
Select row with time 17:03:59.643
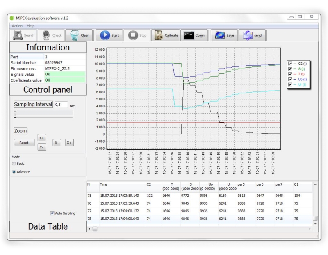coord(200,203)
